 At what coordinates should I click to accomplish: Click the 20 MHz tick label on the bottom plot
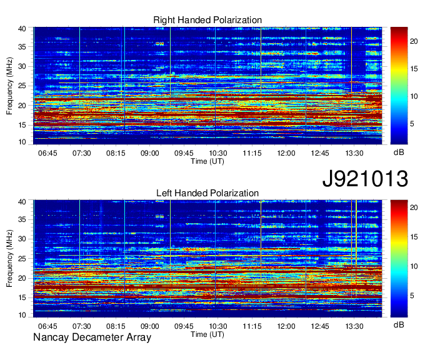coord(22,278)
